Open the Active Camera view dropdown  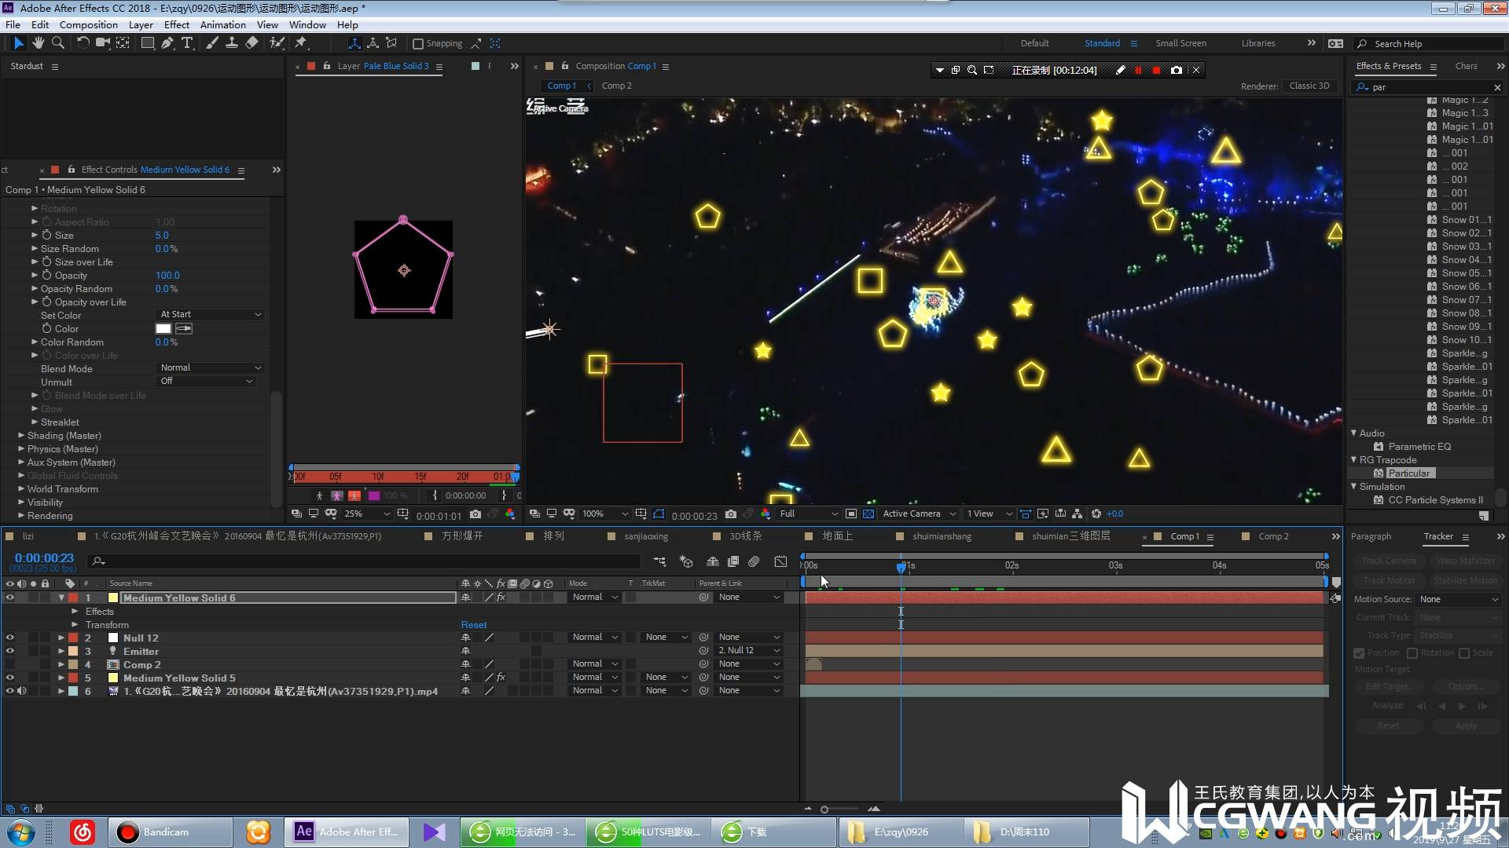(x=919, y=514)
